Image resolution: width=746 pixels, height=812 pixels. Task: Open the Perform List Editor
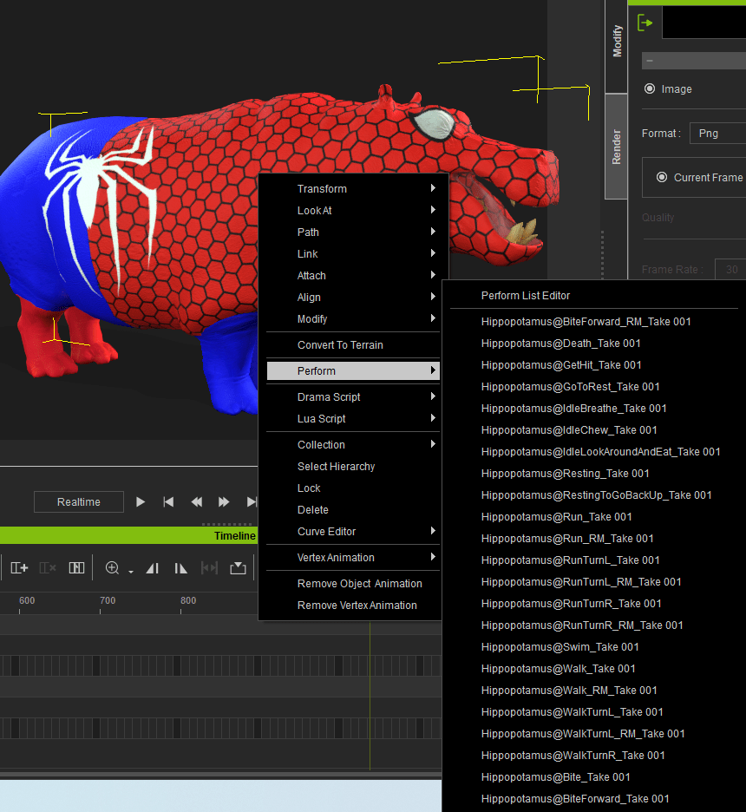coord(526,295)
